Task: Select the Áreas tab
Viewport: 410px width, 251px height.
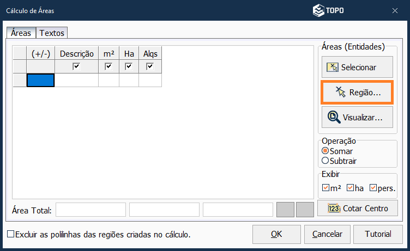Action: [21, 33]
